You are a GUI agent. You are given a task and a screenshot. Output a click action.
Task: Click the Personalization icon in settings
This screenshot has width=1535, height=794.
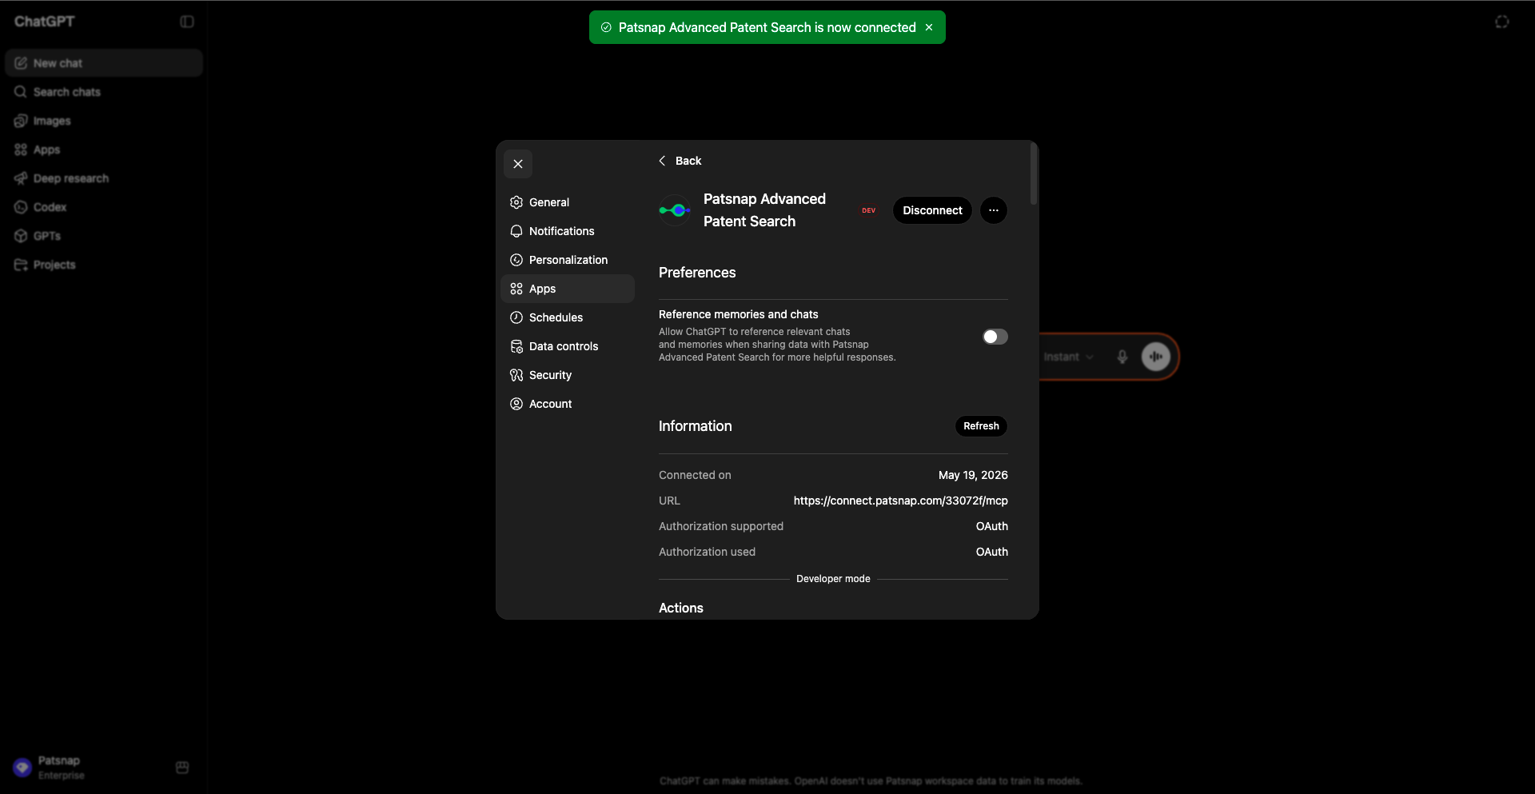(516, 260)
